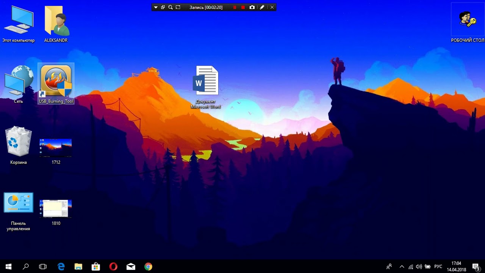The image size is (485, 273).
Task: Select the Этот компьютер desktop icon
Action: coord(19,24)
